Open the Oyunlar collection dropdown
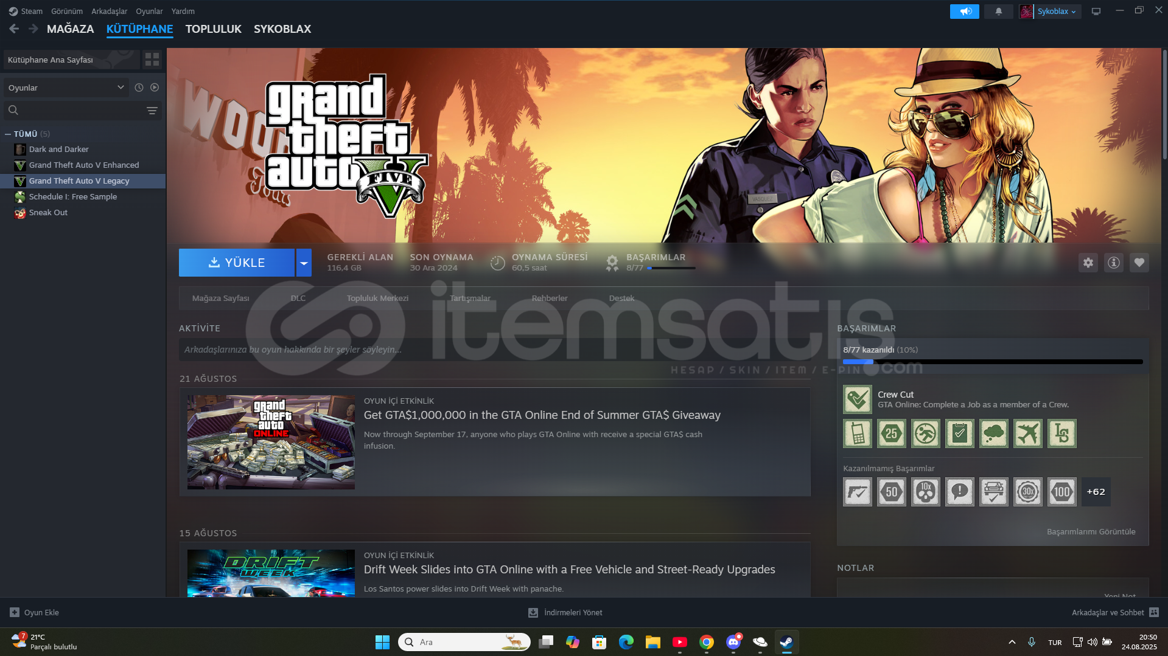 point(66,88)
